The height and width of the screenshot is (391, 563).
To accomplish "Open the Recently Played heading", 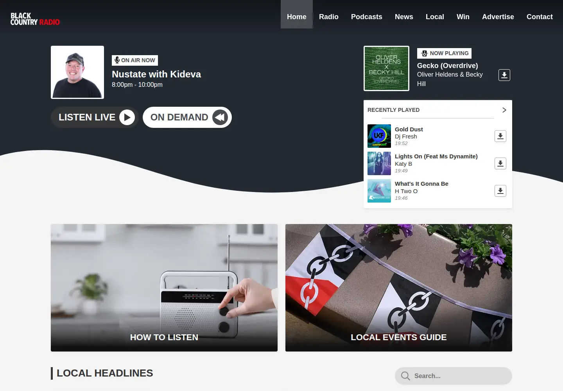I will [x=393, y=110].
